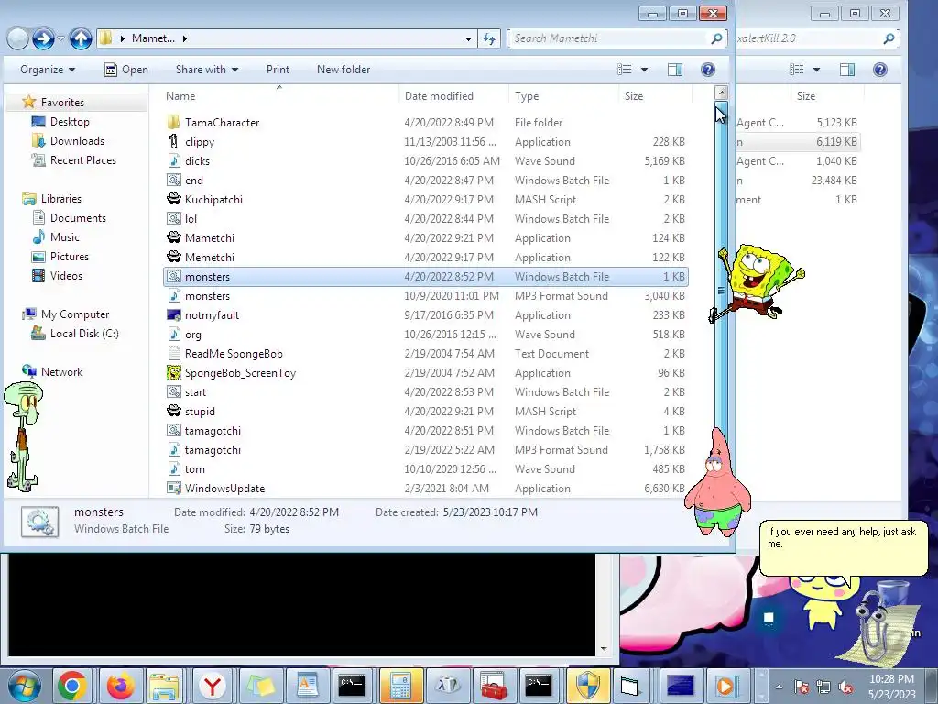The width and height of the screenshot is (938, 704).
Task: Click the Open toolbar button
Action: tap(126, 70)
